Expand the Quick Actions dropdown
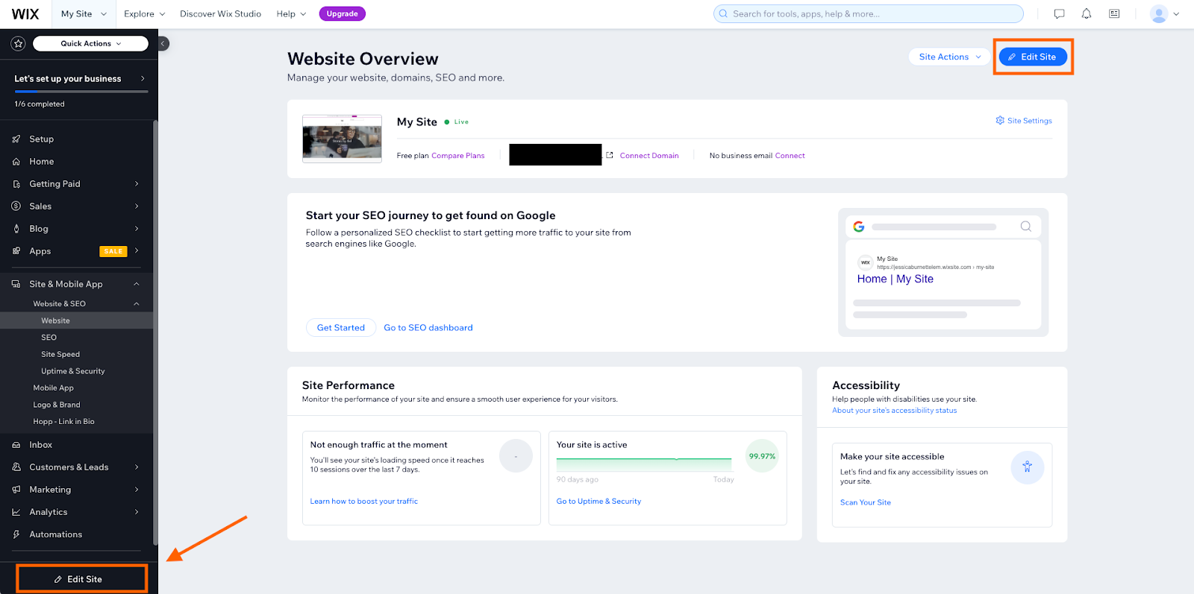1194x594 pixels. pyautogui.click(x=90, y=44)
